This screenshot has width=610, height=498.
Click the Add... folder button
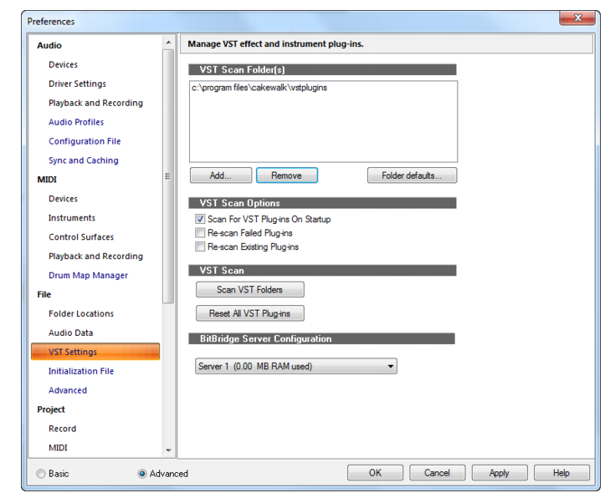point(221,175)
